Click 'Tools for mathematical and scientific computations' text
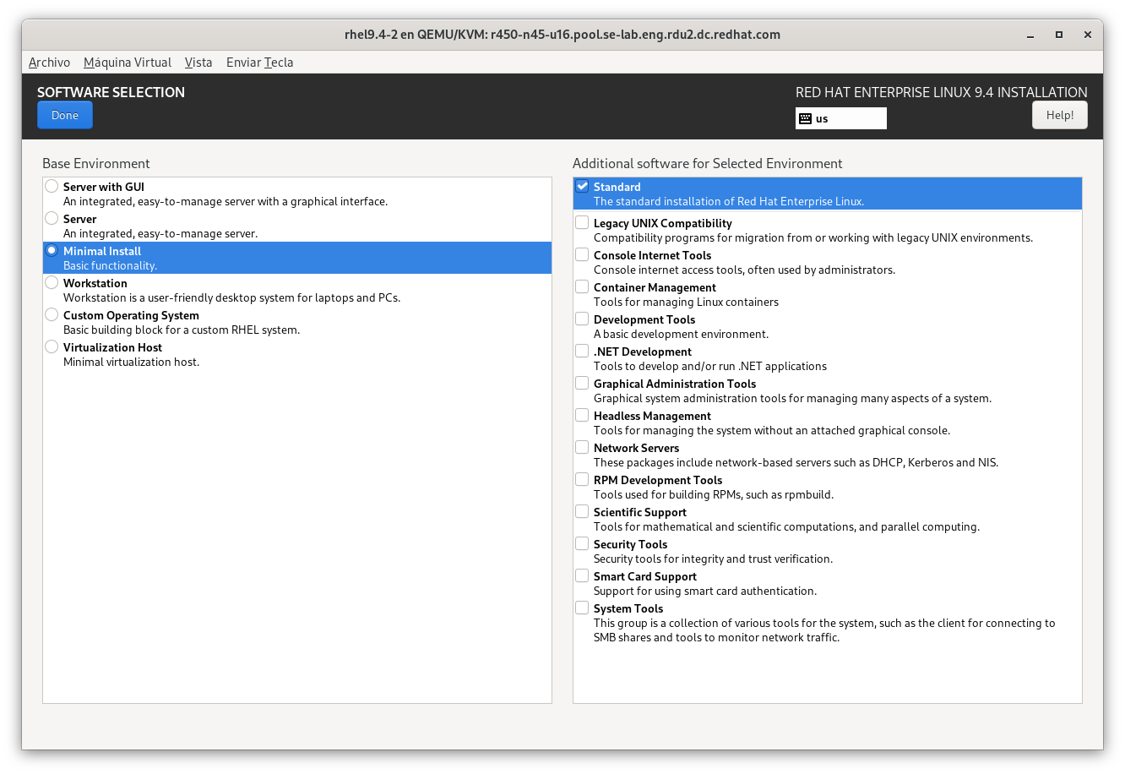This screenshot has width=1125, height=774. (787, 526)
